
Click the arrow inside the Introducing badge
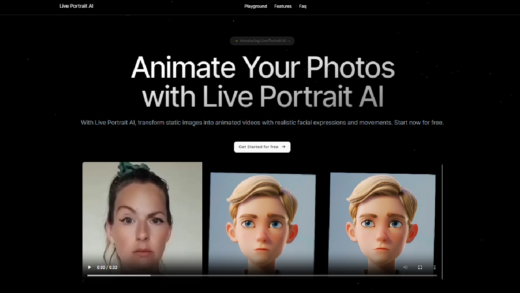pyautogui.click(x=289, y=41)
